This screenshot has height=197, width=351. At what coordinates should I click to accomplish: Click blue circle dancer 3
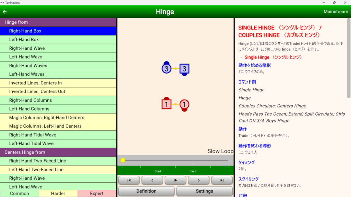(x=166, y=69)
